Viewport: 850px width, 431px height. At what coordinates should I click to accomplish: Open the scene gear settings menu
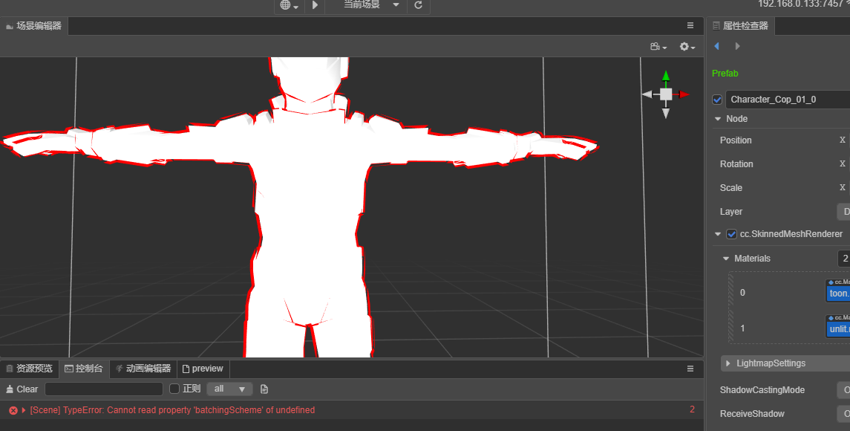pos(687,47)
